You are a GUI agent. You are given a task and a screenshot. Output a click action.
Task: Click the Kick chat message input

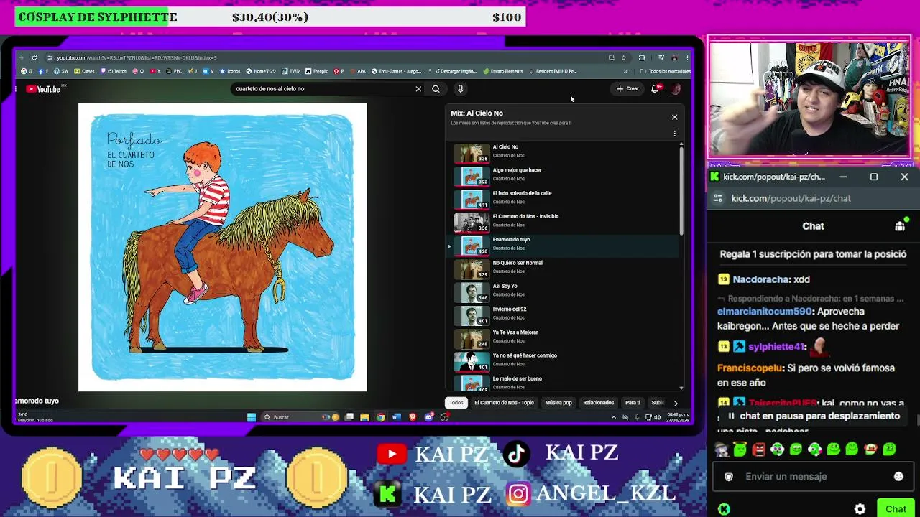coord(812,477)
